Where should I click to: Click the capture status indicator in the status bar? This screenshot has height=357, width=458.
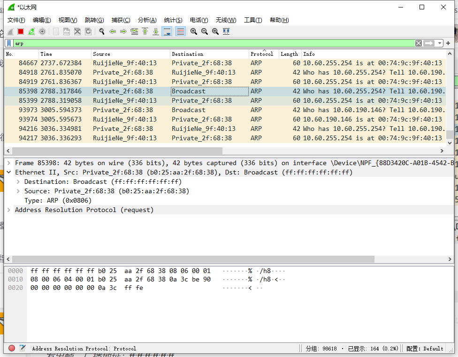[12, 348]
